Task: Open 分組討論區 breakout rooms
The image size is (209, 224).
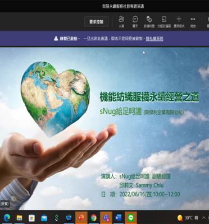Action: click(164, 22)
